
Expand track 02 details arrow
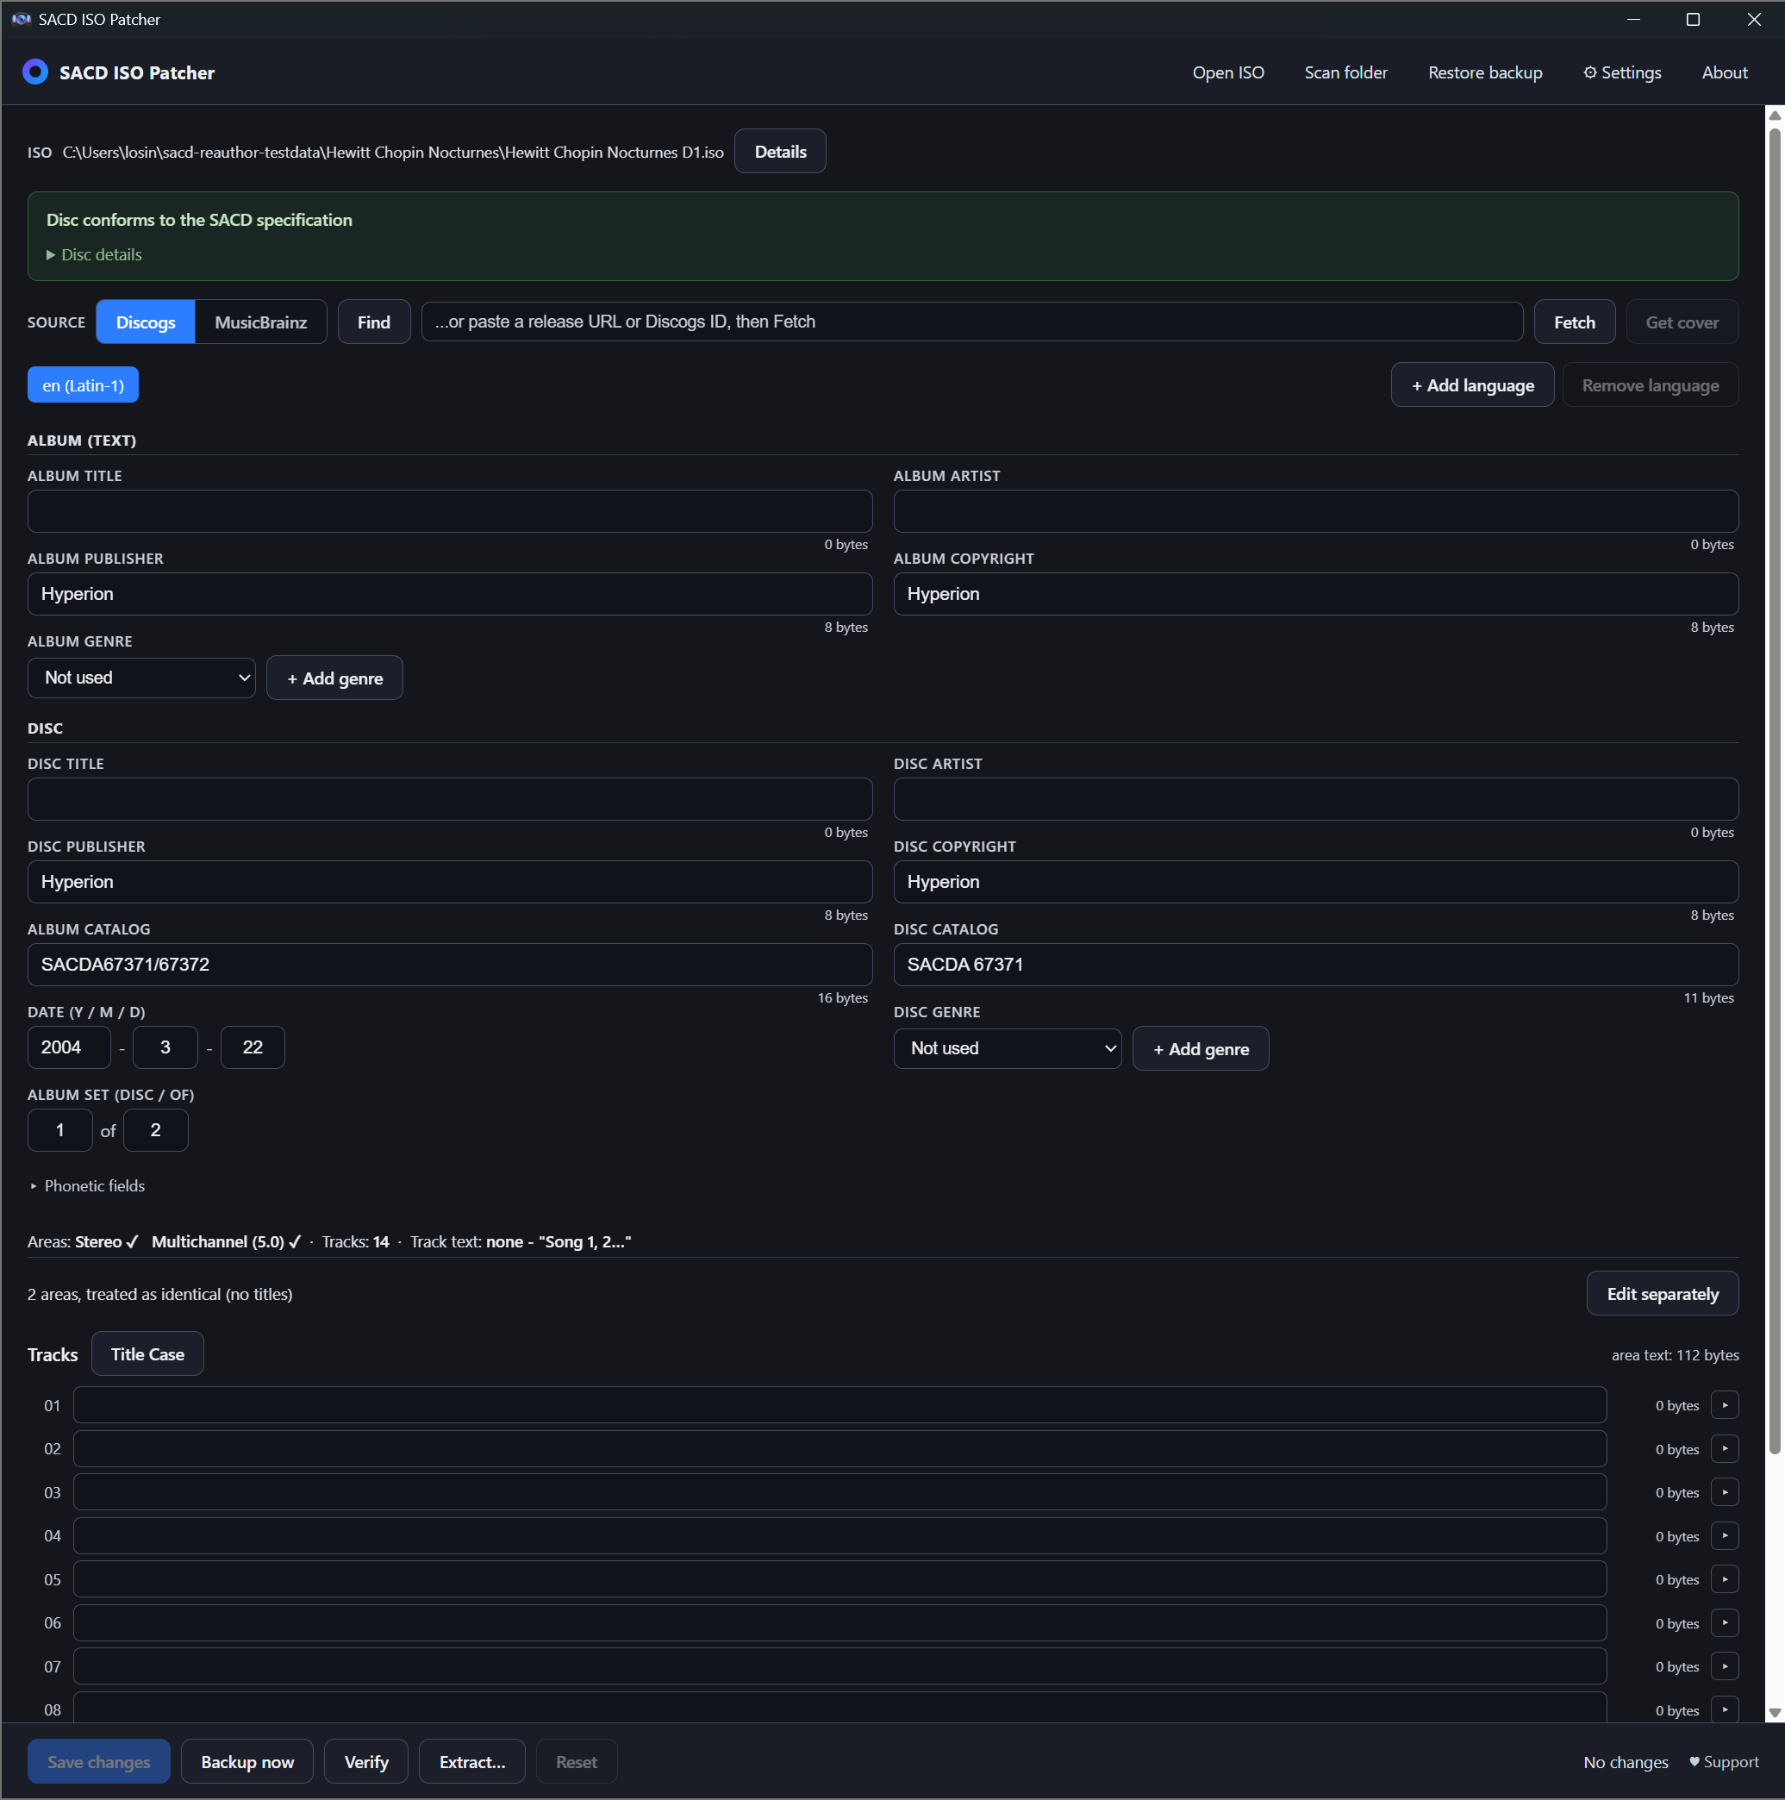(x=1725, y=1449)
